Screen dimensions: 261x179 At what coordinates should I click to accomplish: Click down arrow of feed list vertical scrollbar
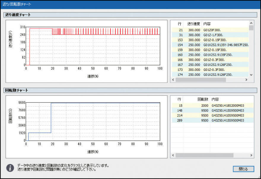(x=251, y=75)
